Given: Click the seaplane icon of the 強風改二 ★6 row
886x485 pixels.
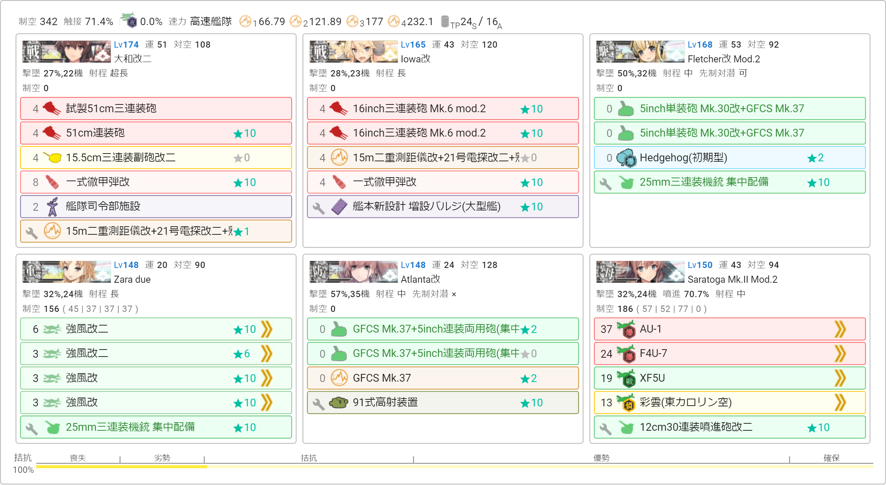Looking at the screenshot, I should click(52, 354).
